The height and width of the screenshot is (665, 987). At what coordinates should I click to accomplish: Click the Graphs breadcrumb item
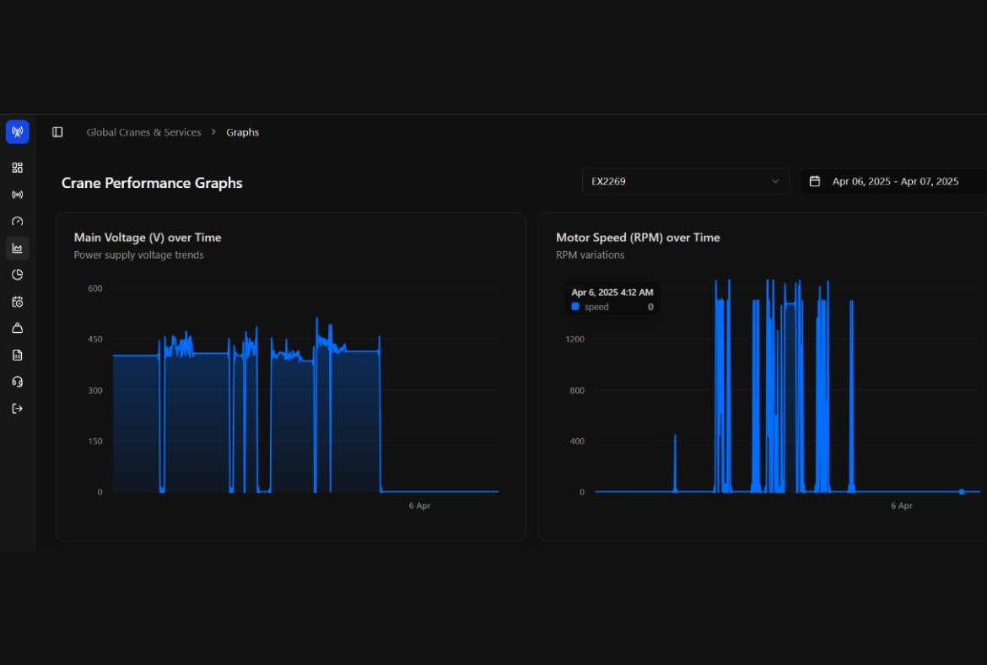tap(242, 132)
